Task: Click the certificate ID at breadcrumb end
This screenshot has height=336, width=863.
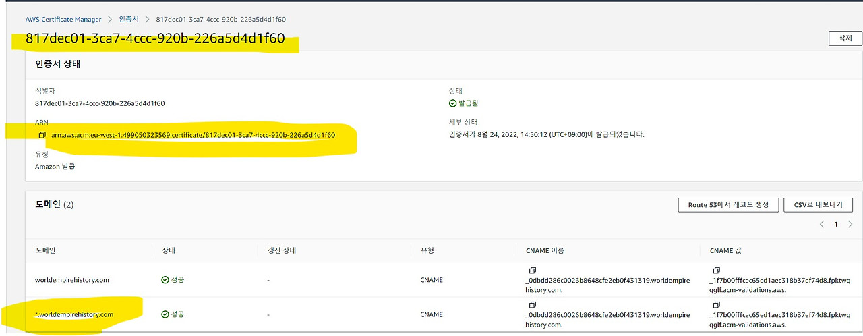Action: (220, 20)
